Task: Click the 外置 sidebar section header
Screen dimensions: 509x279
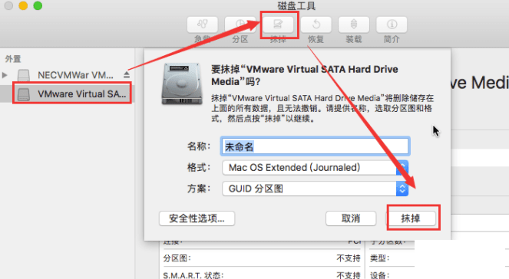Action: [13, 59]
